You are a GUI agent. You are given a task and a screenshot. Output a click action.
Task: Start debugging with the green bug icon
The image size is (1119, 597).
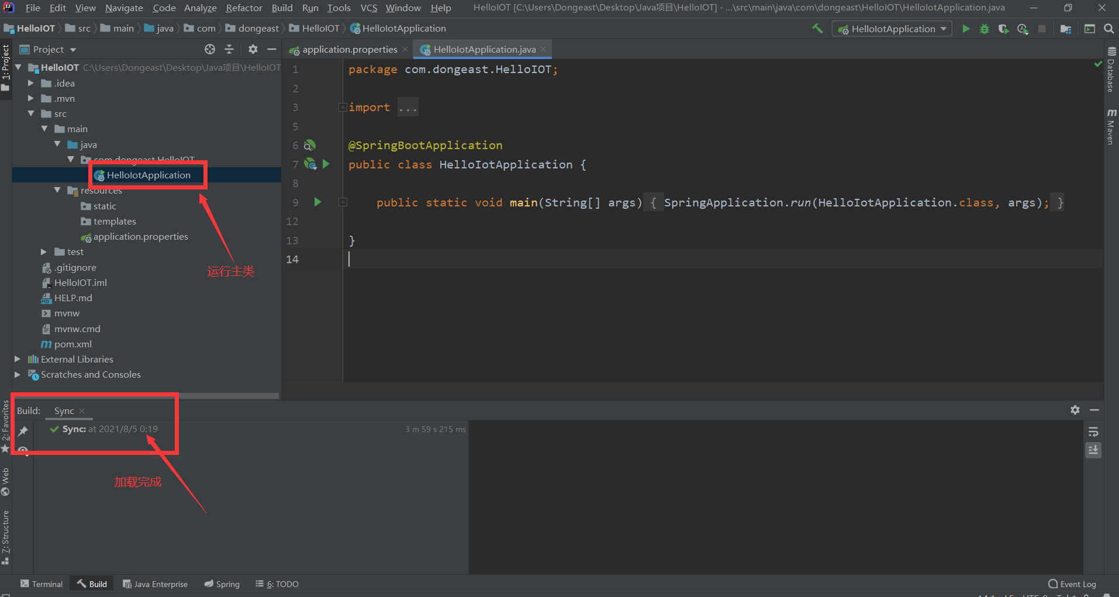985,29
